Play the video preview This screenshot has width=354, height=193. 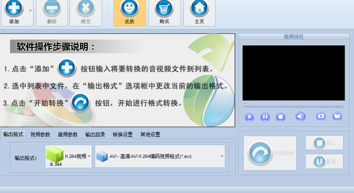click(x=249, y=117)
